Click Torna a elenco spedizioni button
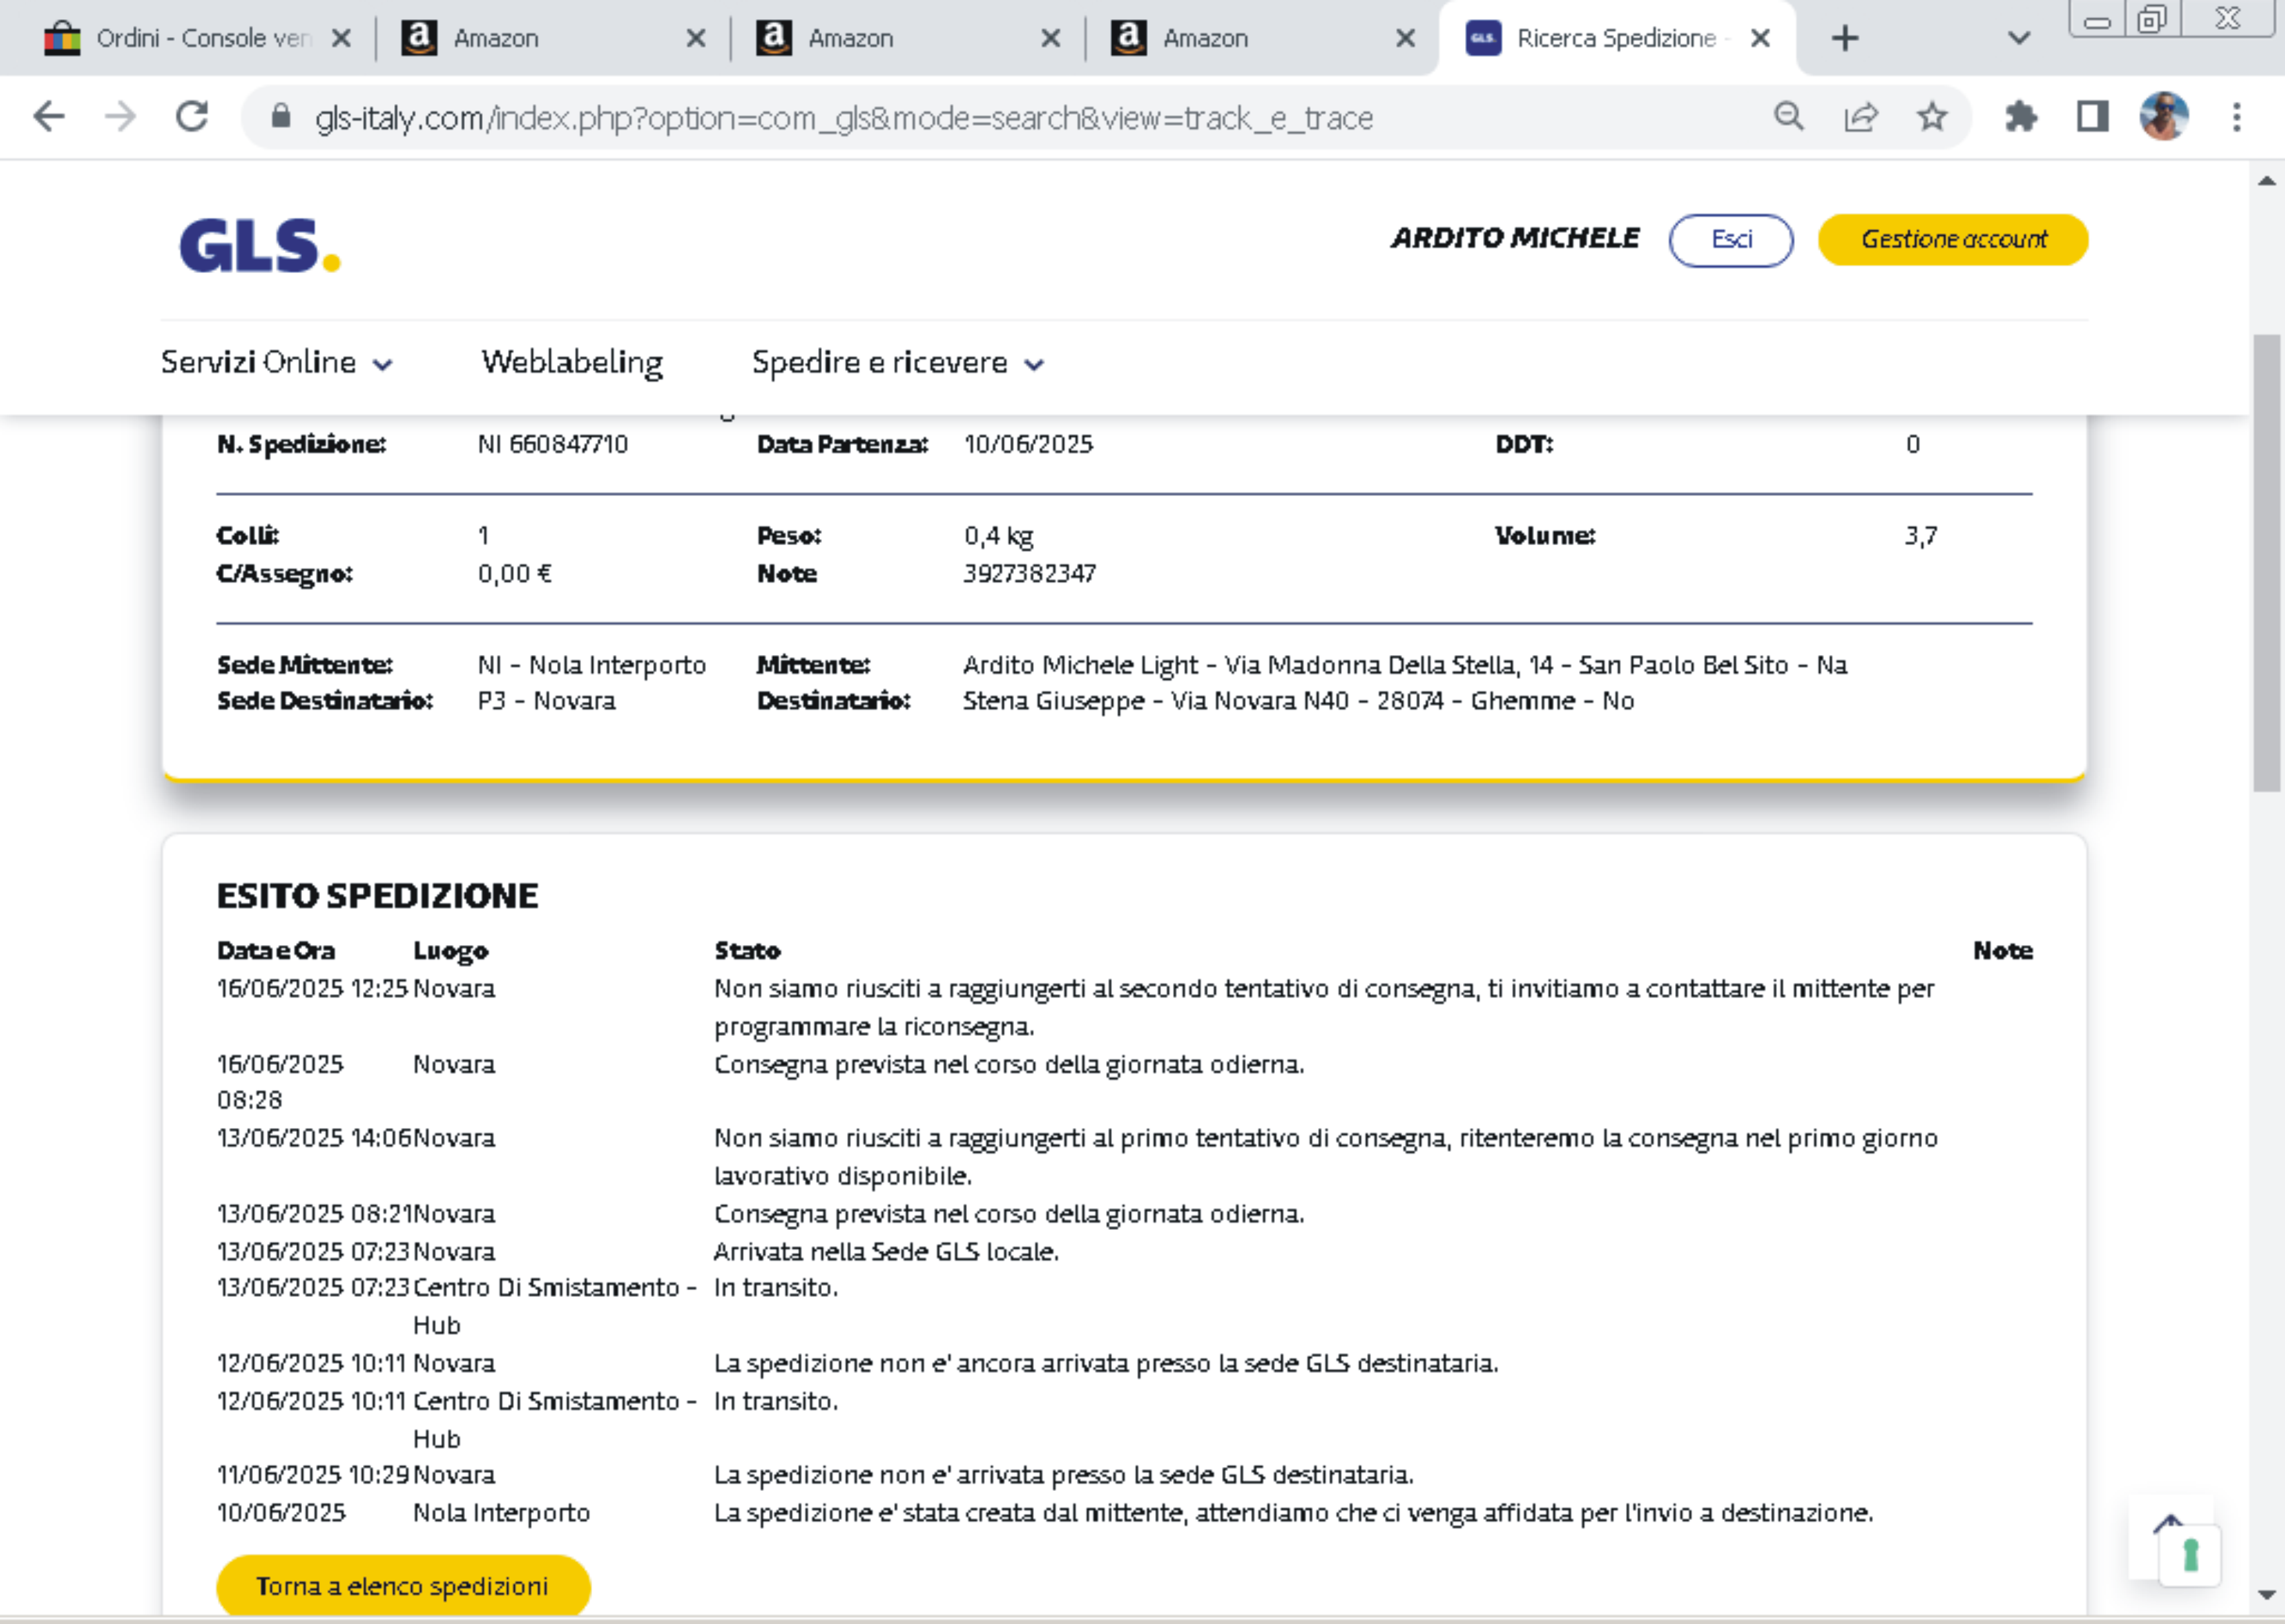 [x=403, y=1586]
